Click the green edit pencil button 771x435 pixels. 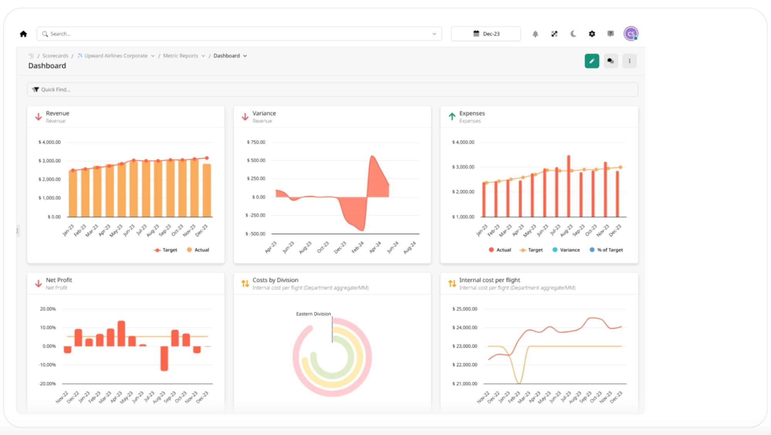point(592,61)
